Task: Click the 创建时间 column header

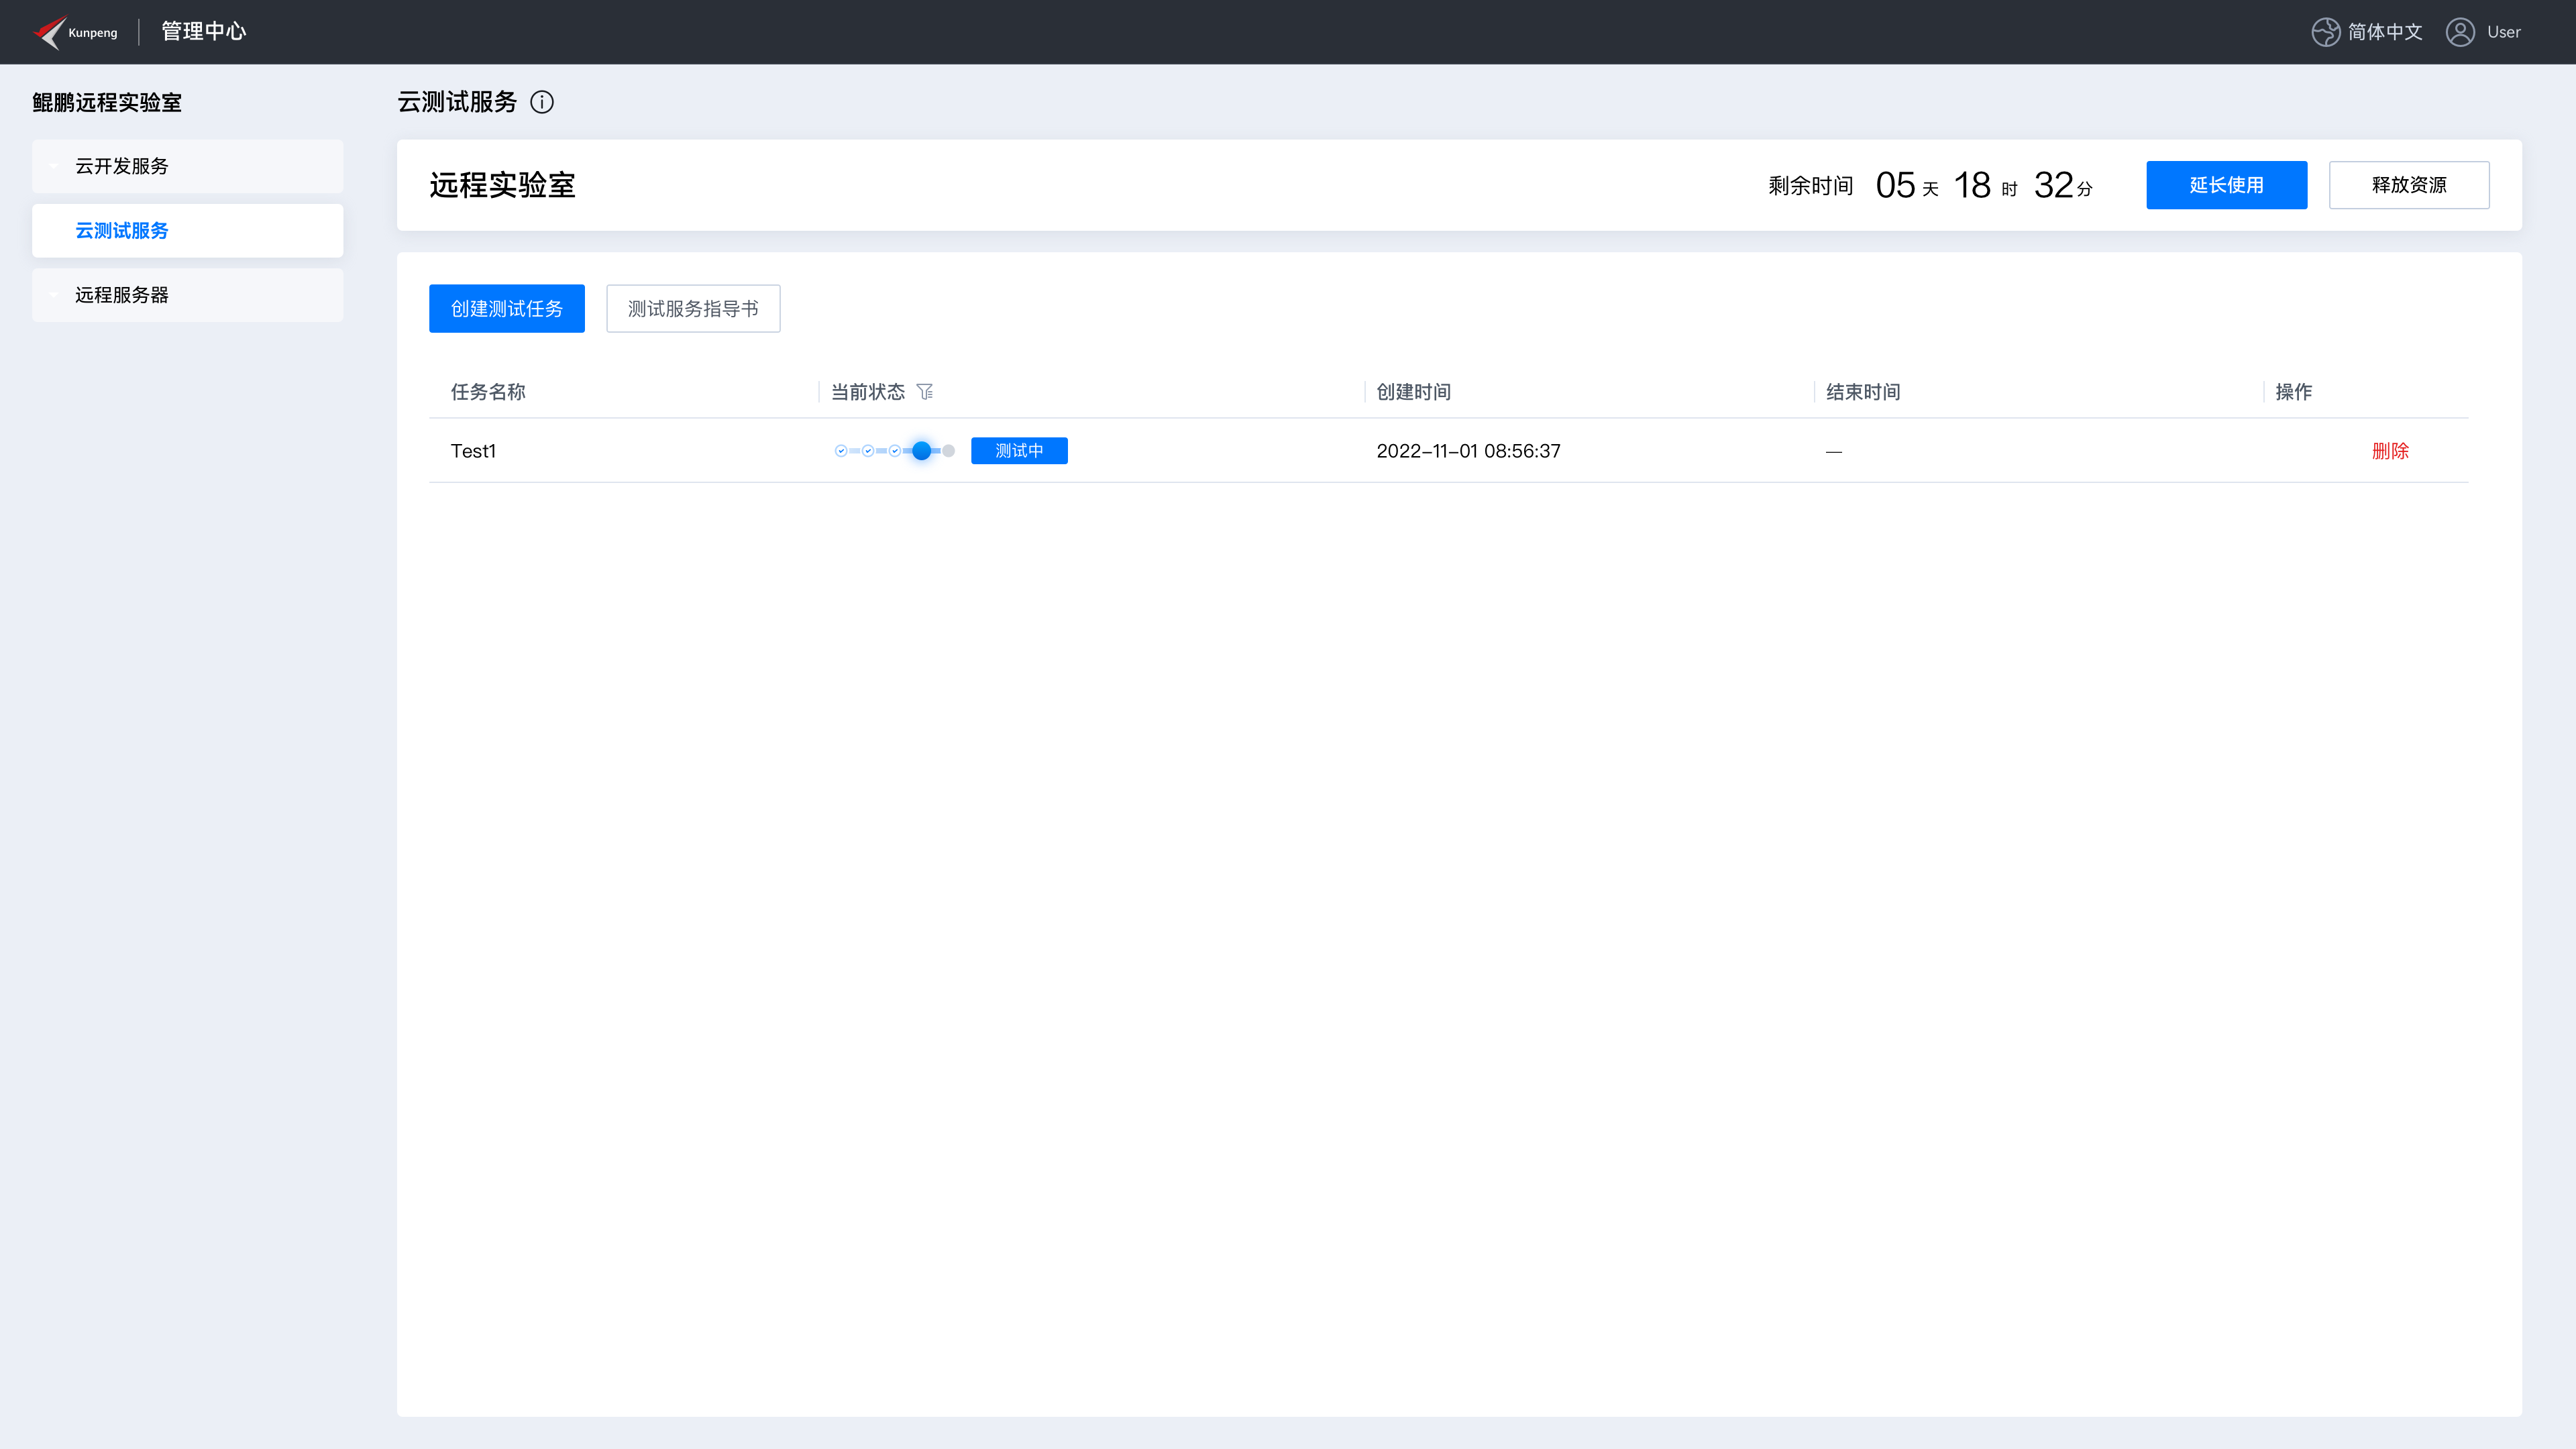Action: tap(1413, 392)
